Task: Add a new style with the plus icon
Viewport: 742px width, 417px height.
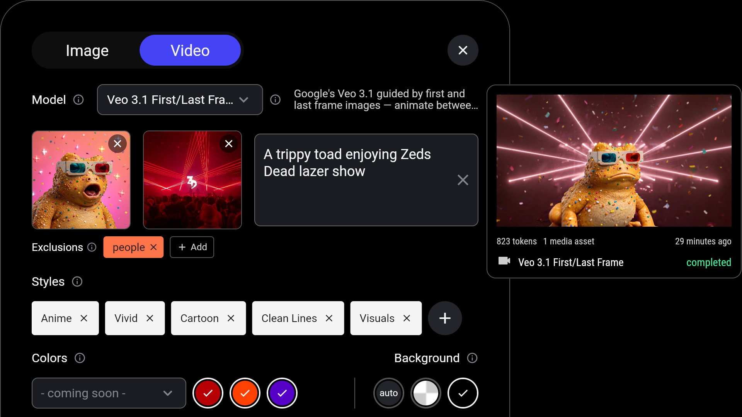Action: tap(445, 318)
